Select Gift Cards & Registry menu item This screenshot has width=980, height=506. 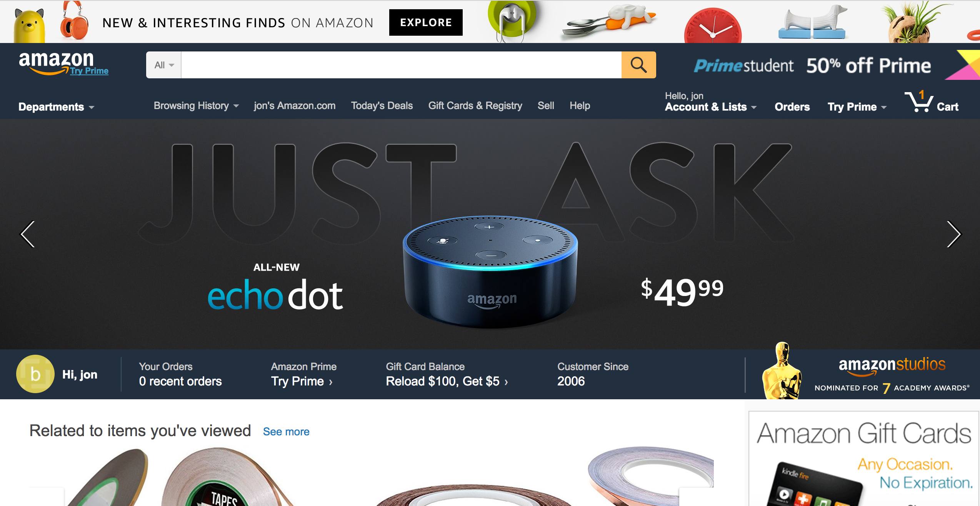(x=475, y=106)
